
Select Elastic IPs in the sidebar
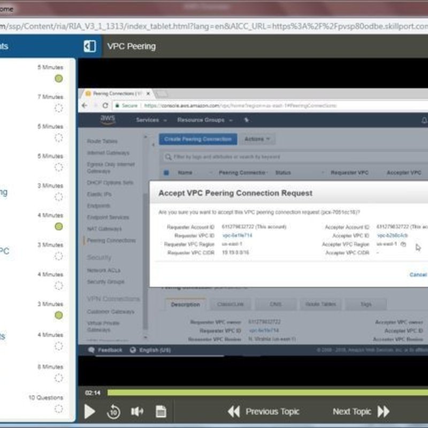pyautogui.click(x=99, y=194)
